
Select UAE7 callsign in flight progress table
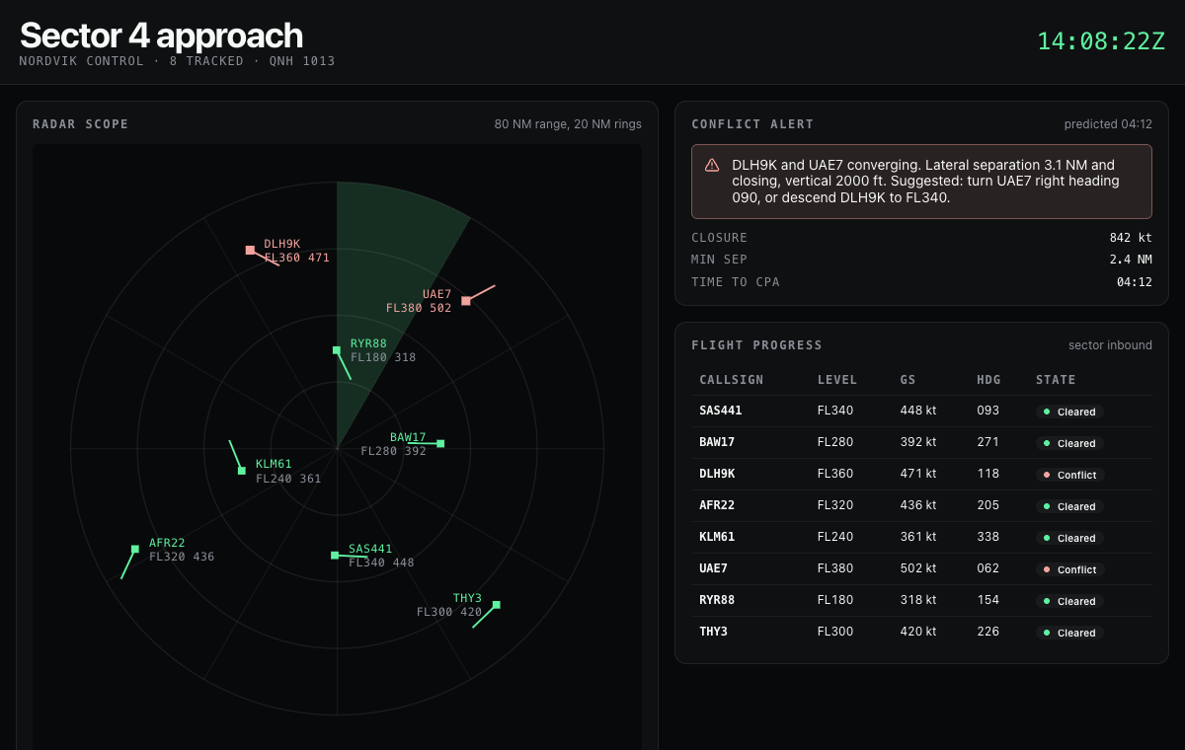[713, 568]
